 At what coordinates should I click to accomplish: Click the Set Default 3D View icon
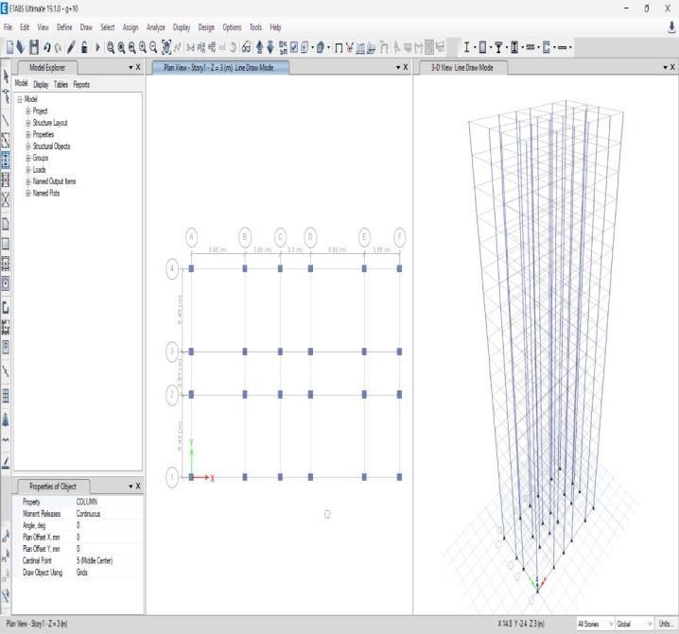point(190,46)
